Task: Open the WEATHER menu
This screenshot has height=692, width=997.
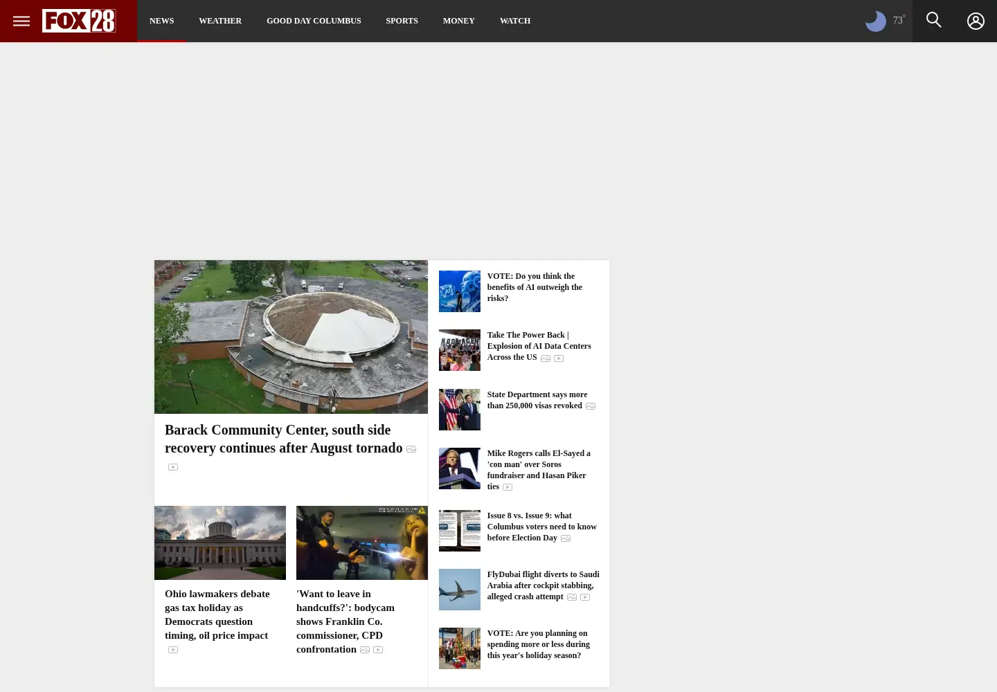Action: click(220, 21)
